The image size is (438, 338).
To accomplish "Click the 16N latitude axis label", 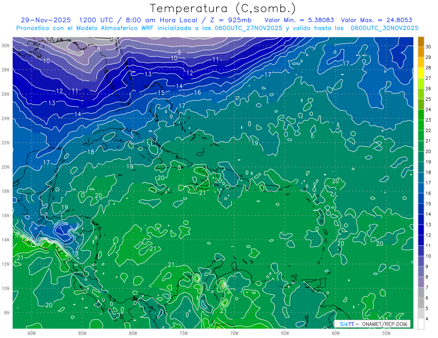I will tap(5, 215).
